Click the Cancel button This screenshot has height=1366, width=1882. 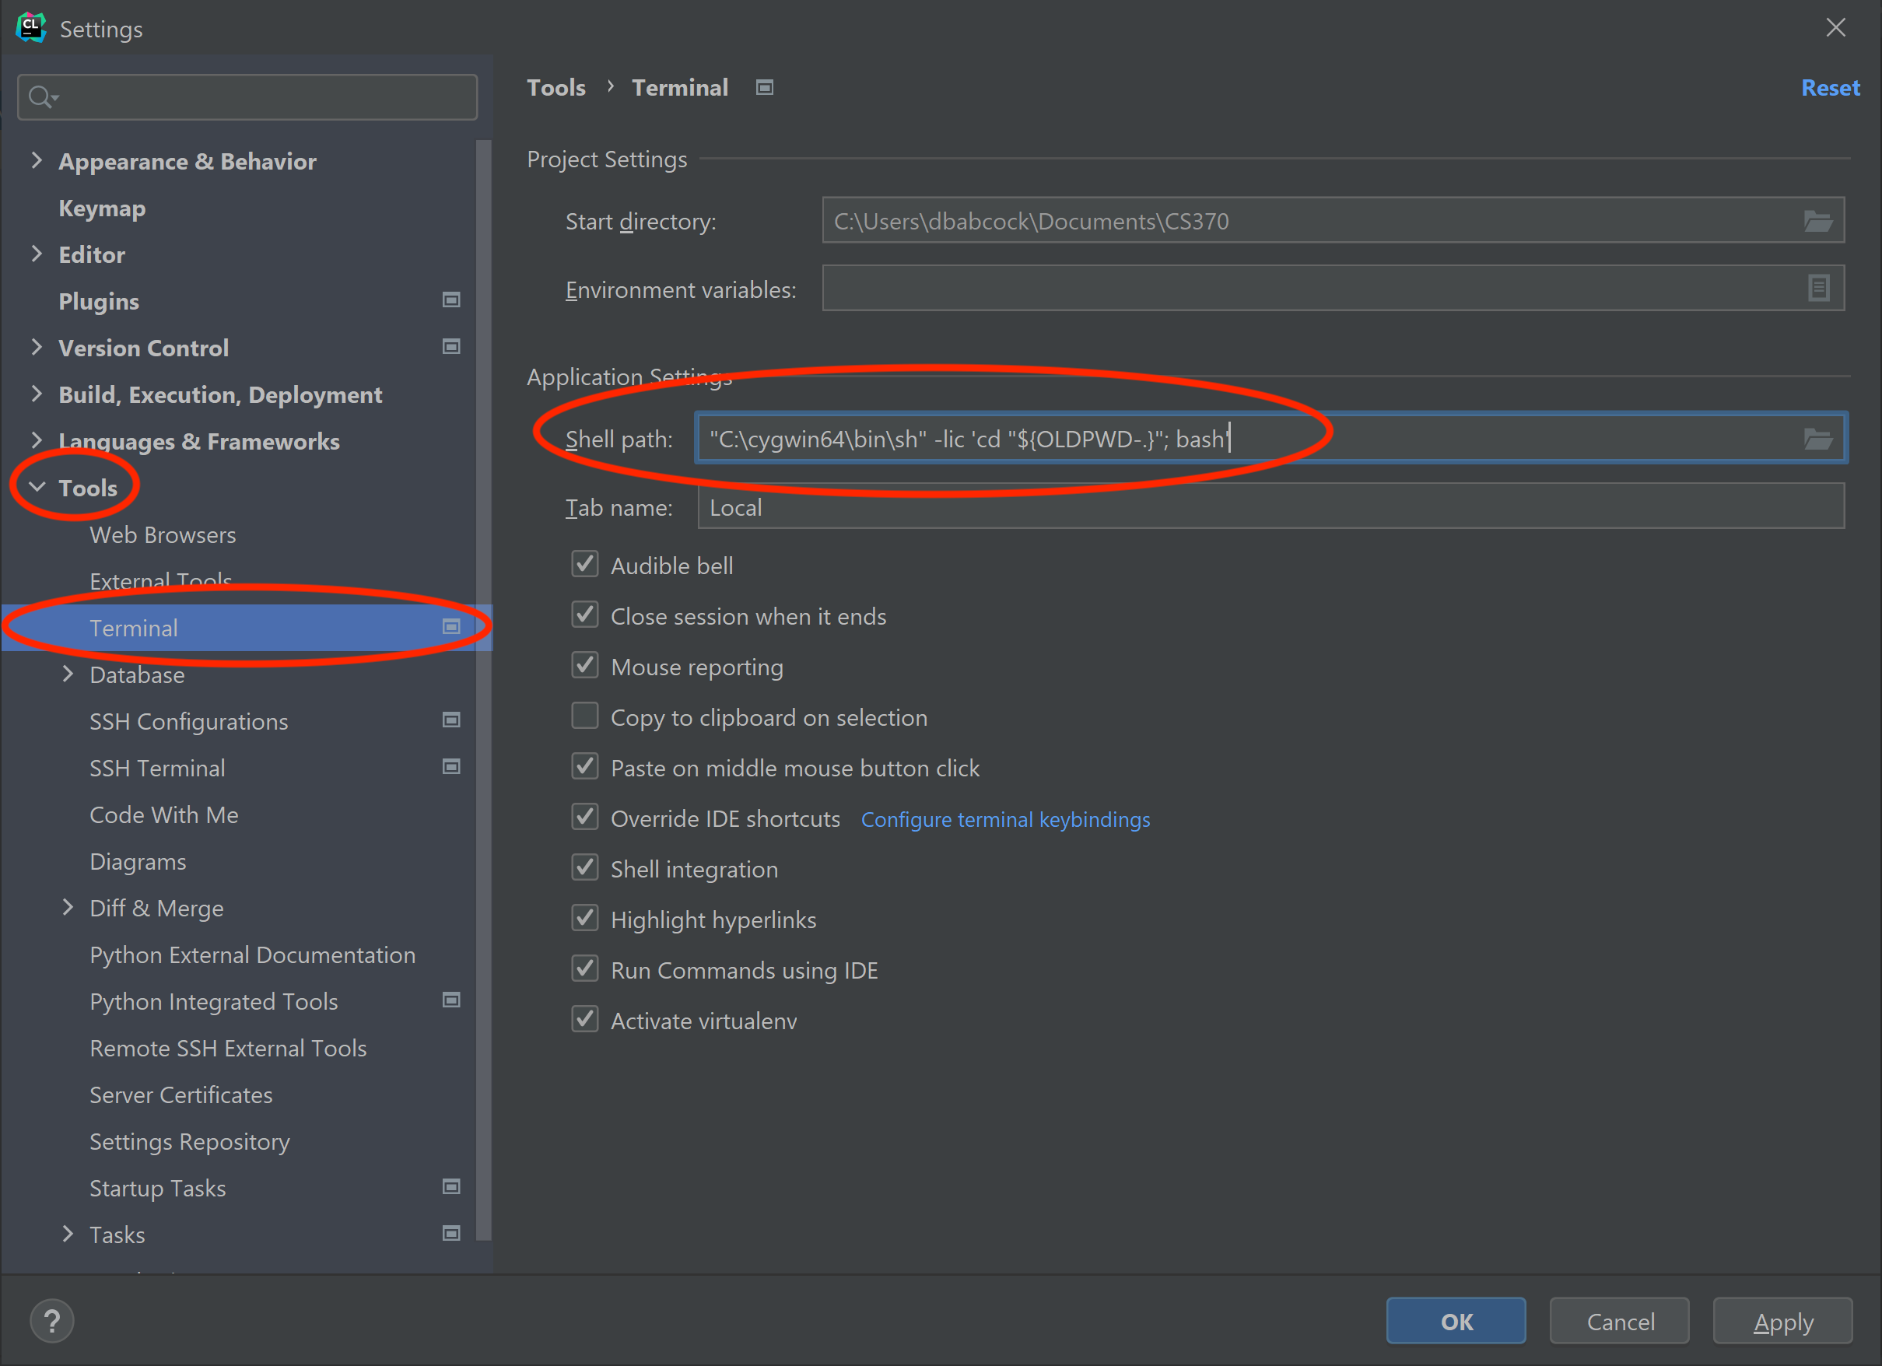[1620, 1321]
